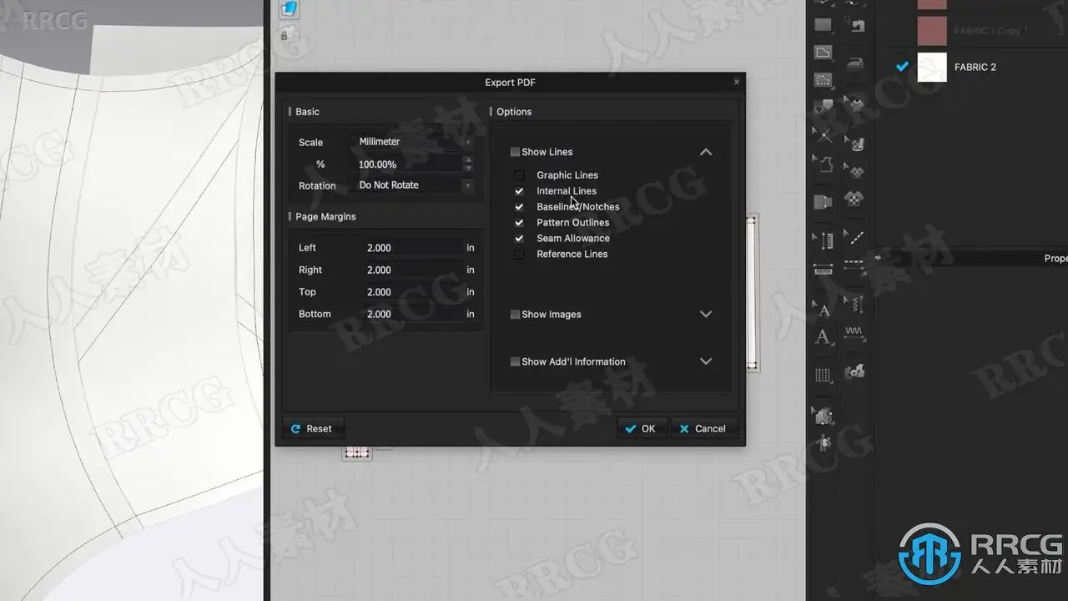Click the blue 3D cube icon above dialog
The width and height of the screenshot is (1068, 601).
click(289, 9)
